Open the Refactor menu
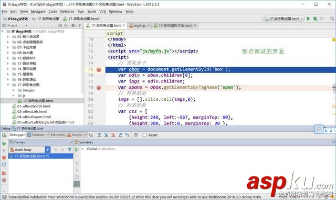The height and width of the screenshot is (200, 336). click(67, 12)
